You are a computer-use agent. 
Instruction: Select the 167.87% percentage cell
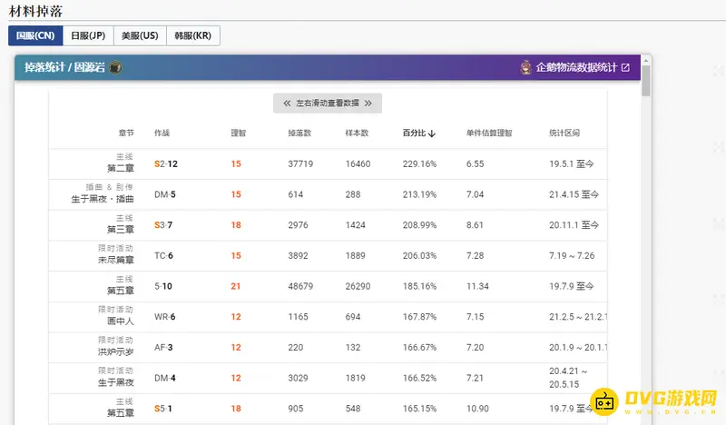(419, 317)
